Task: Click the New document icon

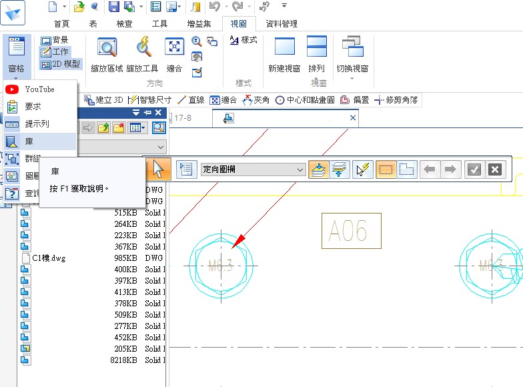Action: pyautogui.click(x=53, y=7)
